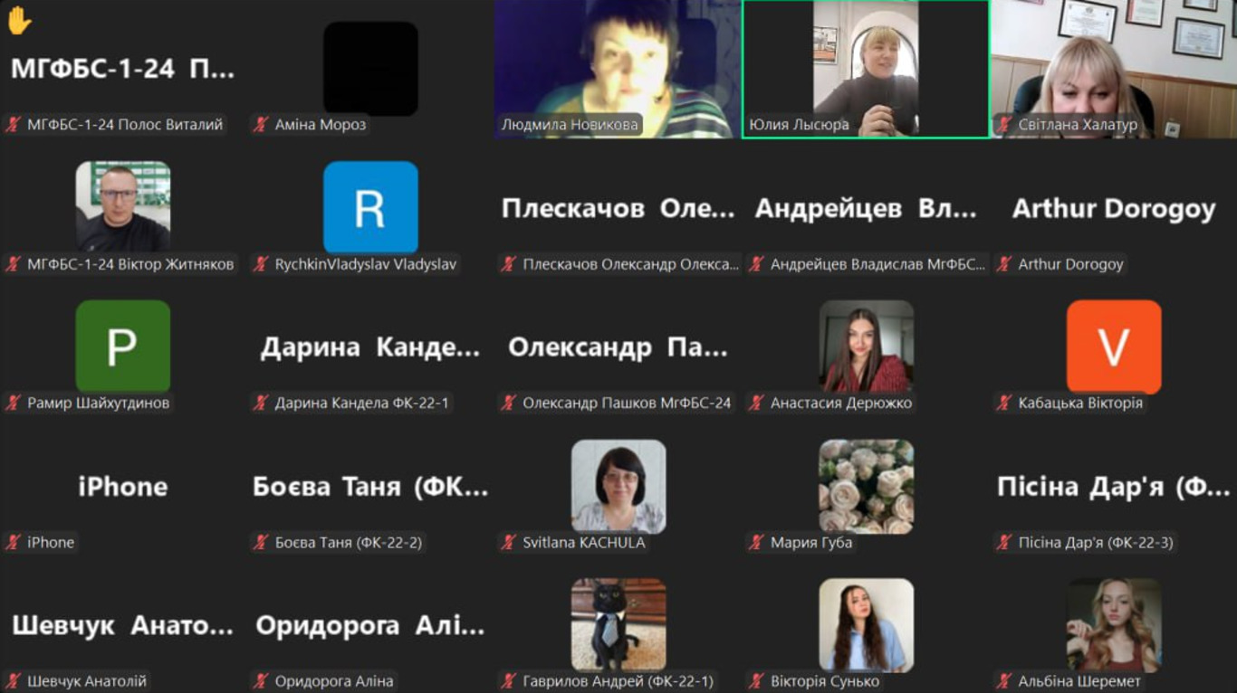Click Svitlana KACHULA's profile photo
1237x693 pixels.
[618, 486]
